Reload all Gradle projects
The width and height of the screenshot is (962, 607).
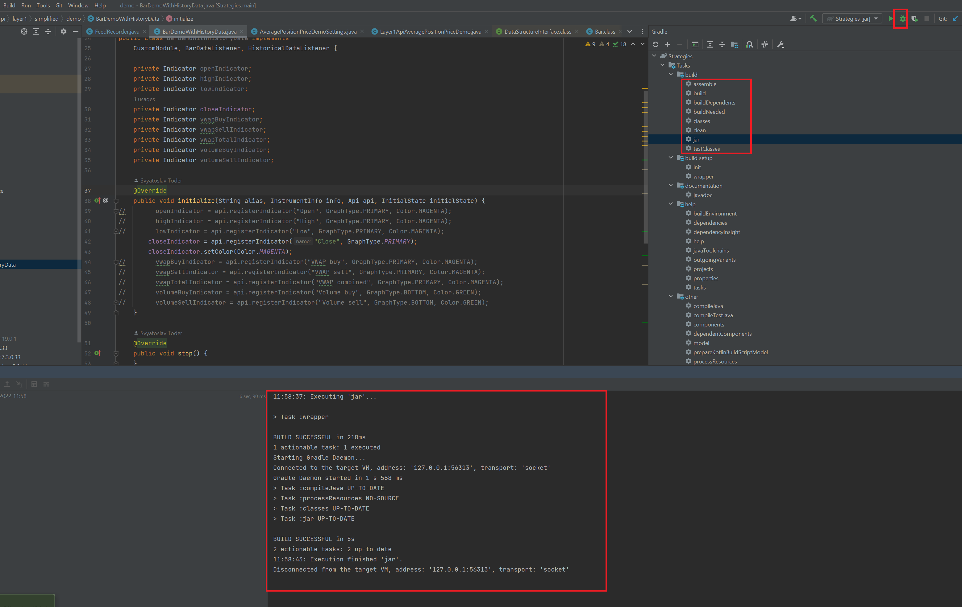[656, 44]
